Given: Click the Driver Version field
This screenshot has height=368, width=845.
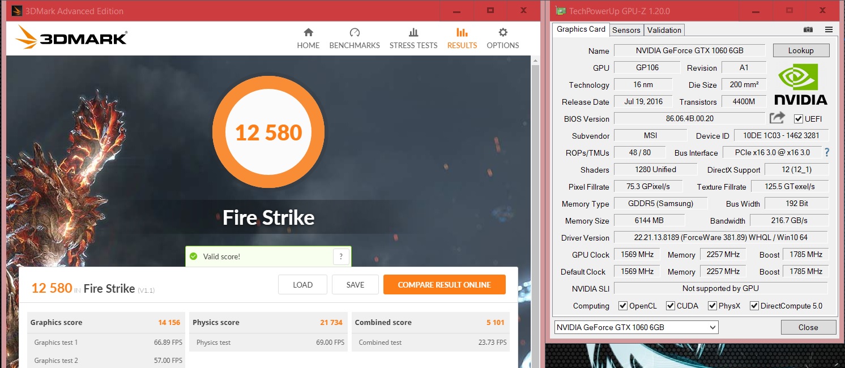Looking at the screenshot, I should [720, 237].
